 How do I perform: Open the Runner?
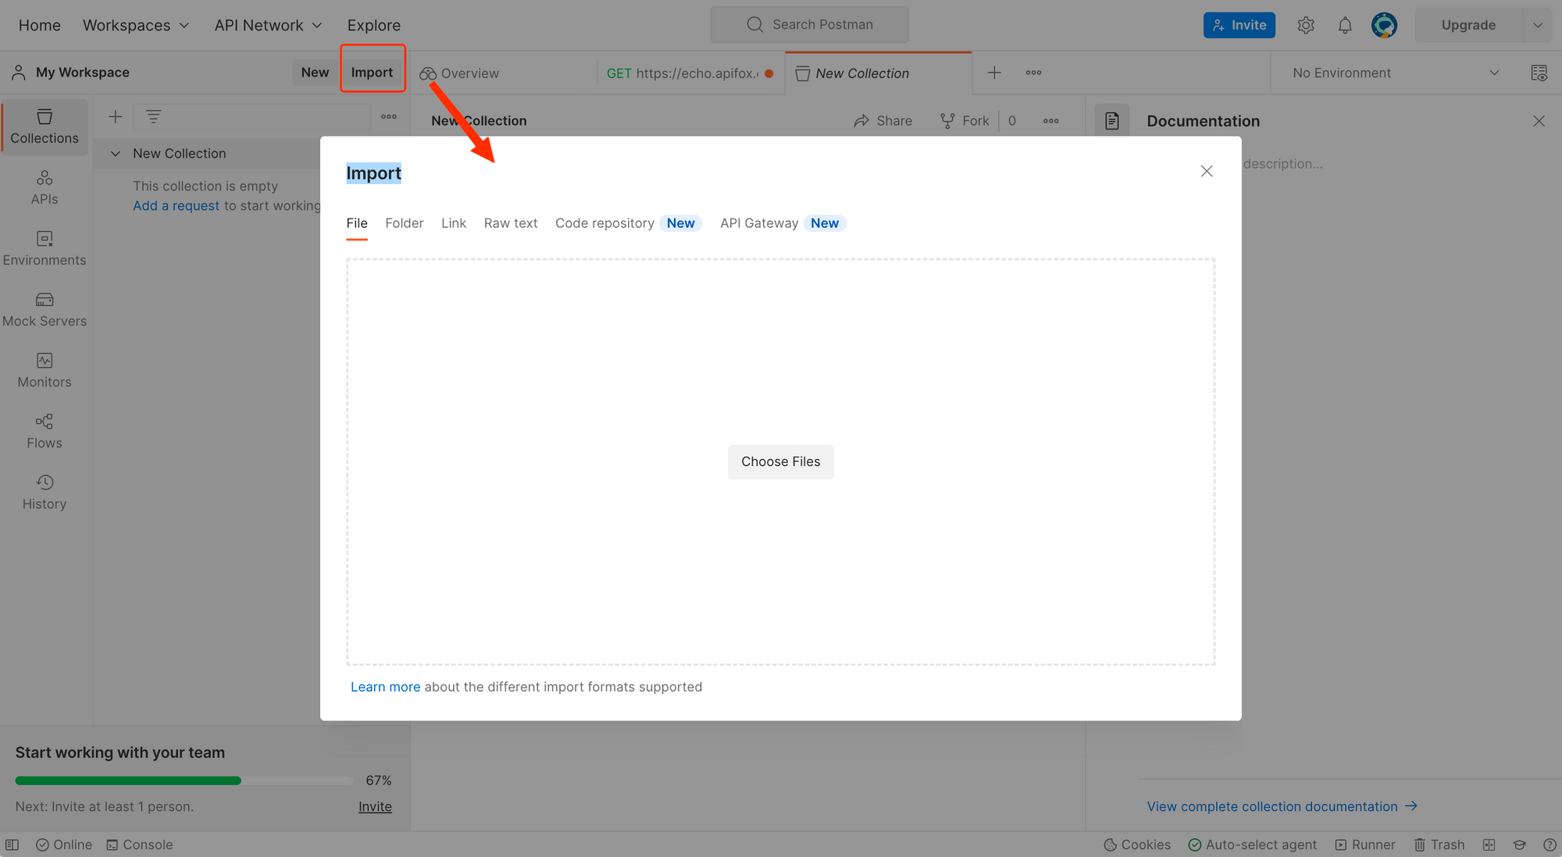(x=1365, y=845)
